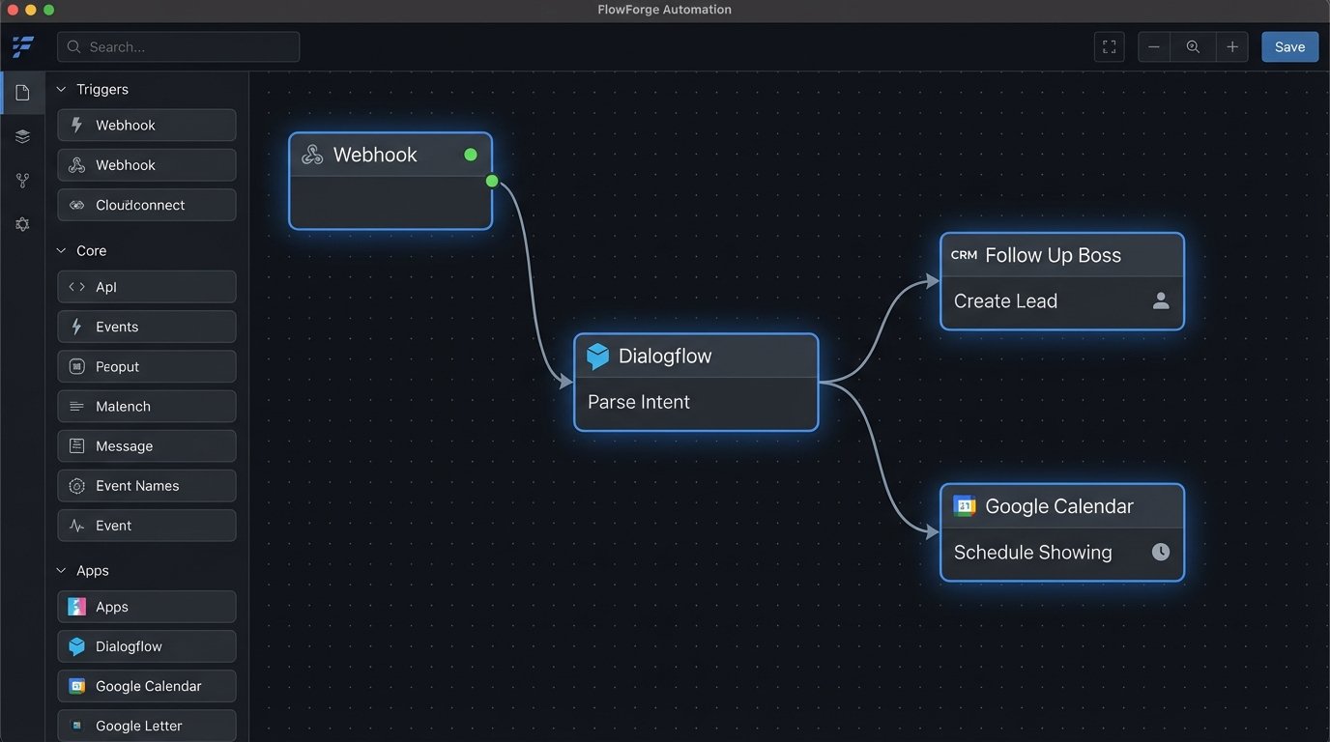This screenshot has height=742, width=1330.
Task: Click the Search input field
Action: [179, 46]
